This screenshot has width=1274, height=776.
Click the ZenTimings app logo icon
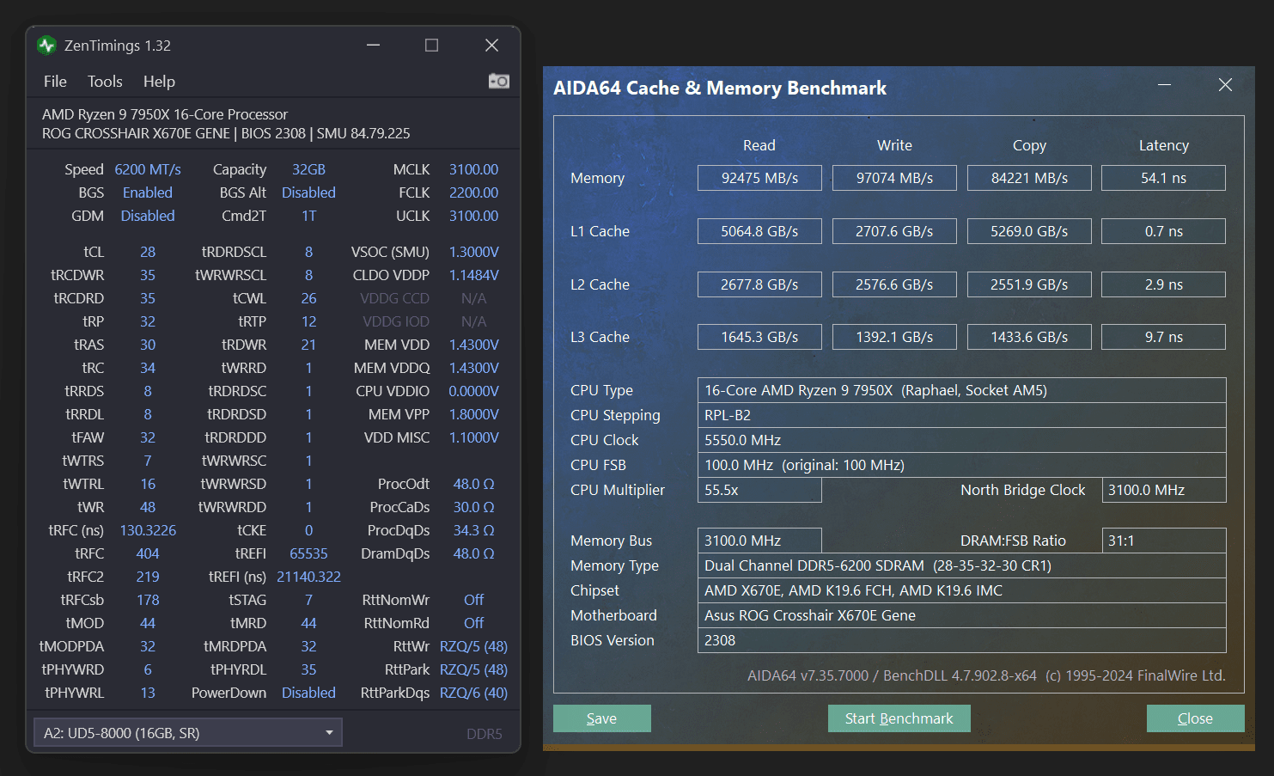pyautogui.click(x=46, y=46)
